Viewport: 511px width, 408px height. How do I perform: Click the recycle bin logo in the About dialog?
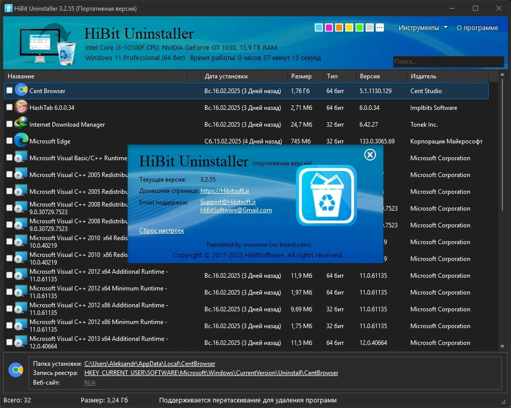[x=326, y=195]
